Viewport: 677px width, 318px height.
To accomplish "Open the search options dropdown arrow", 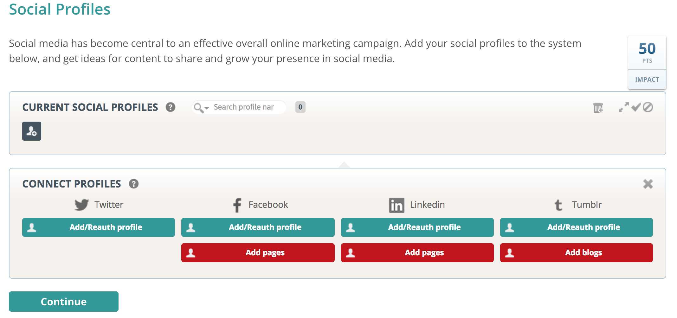I will click(207, 108).
